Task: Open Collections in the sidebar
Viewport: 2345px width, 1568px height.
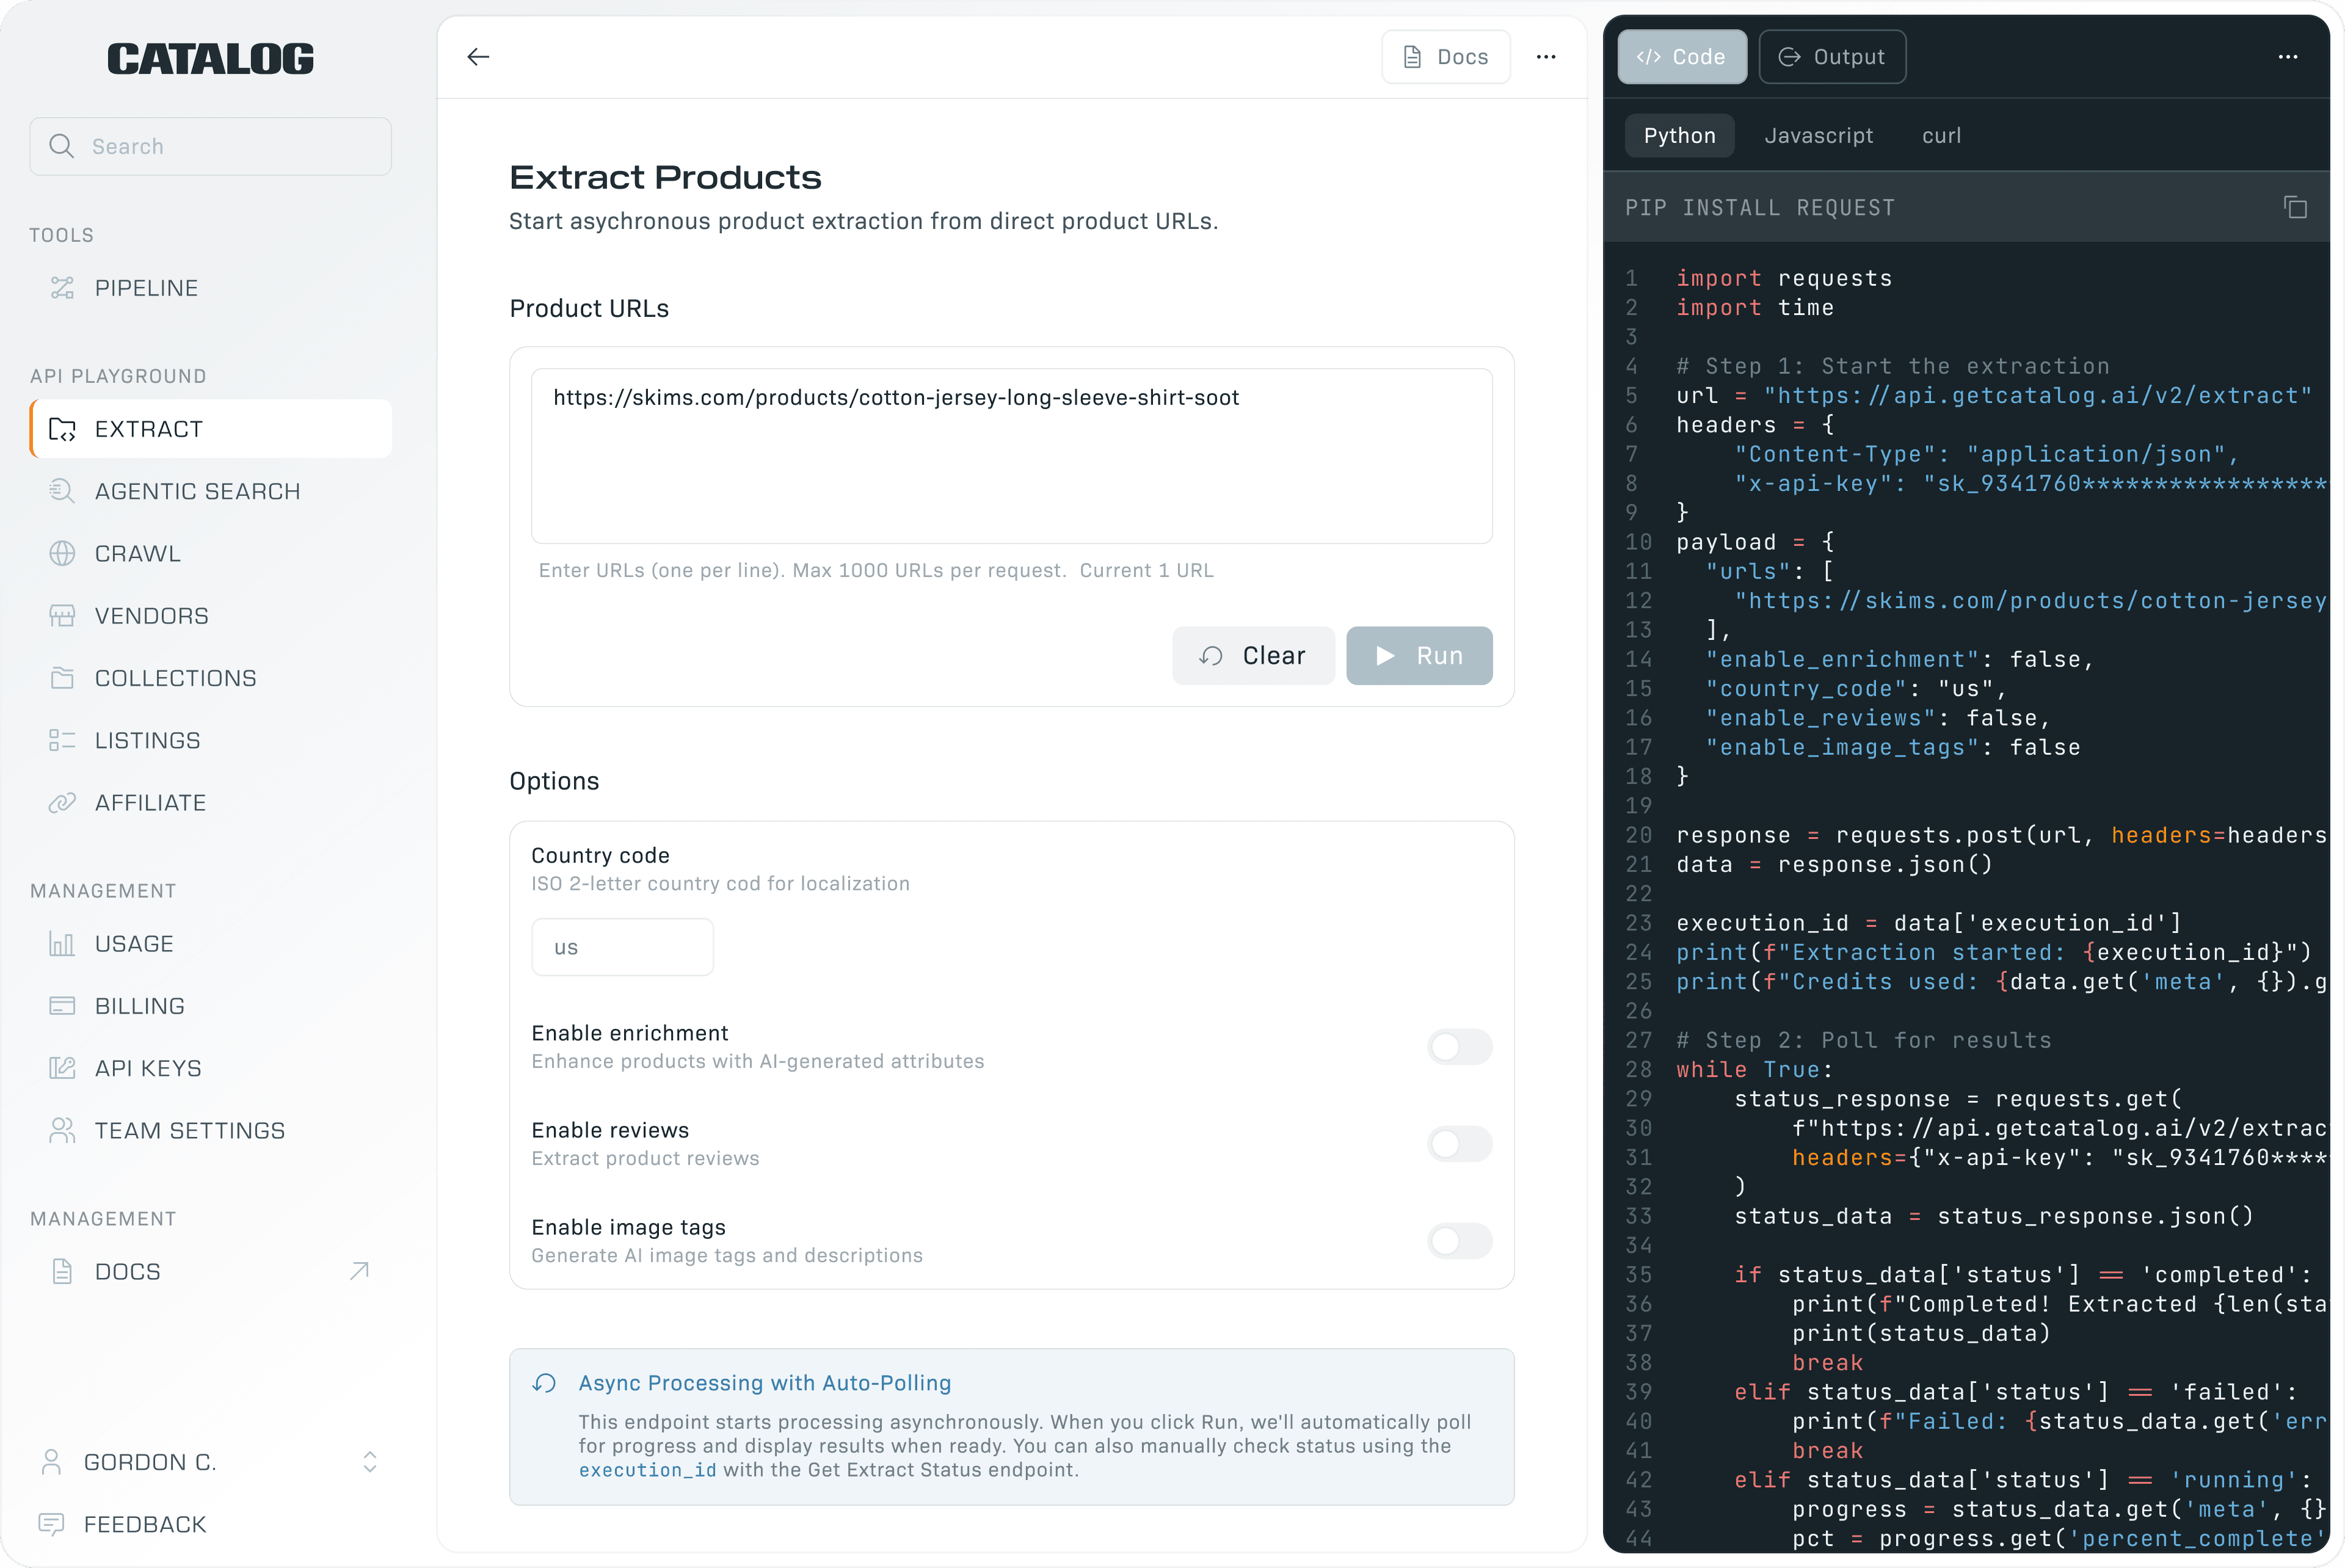Action: (x=210, y=678)
